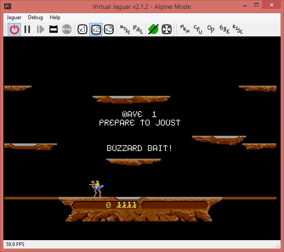Toggle the CD unit disc icon
This screenshot has height=252, width=284.
pos(67,29)
